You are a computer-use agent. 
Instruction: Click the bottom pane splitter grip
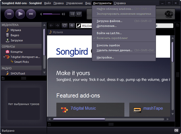[x=111, y=124]
